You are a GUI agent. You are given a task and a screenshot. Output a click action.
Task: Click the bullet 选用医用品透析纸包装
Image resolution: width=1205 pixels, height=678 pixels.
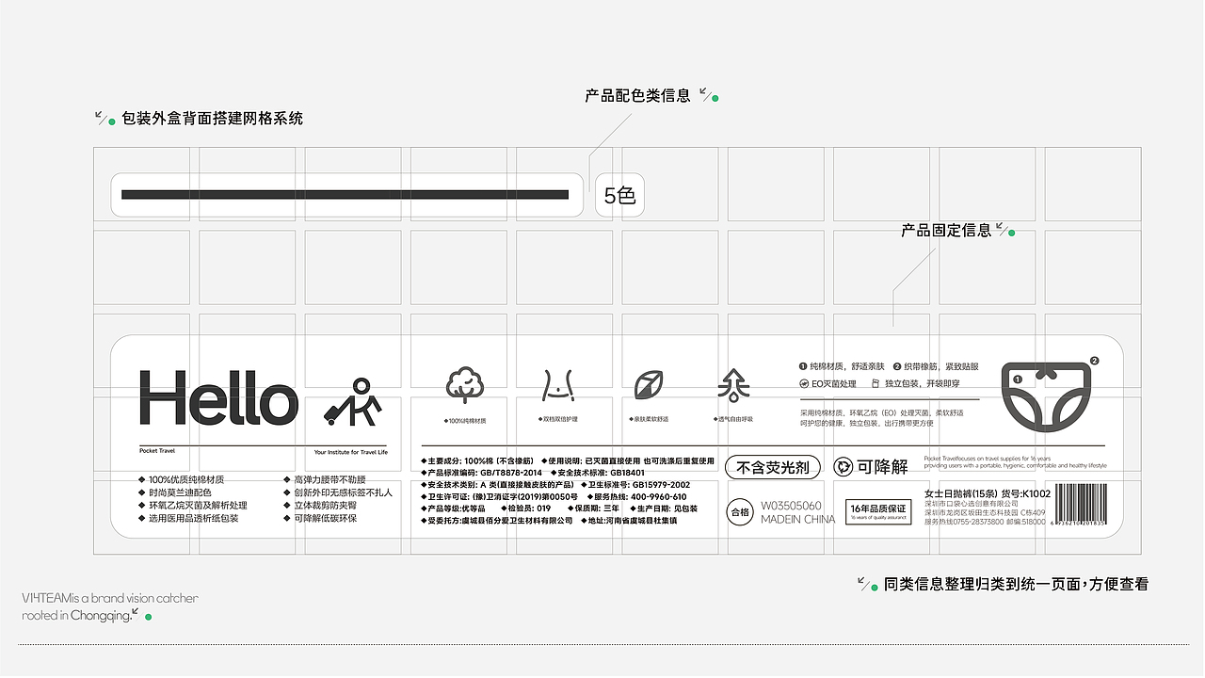pyautogui.click(x=187, y=518)
